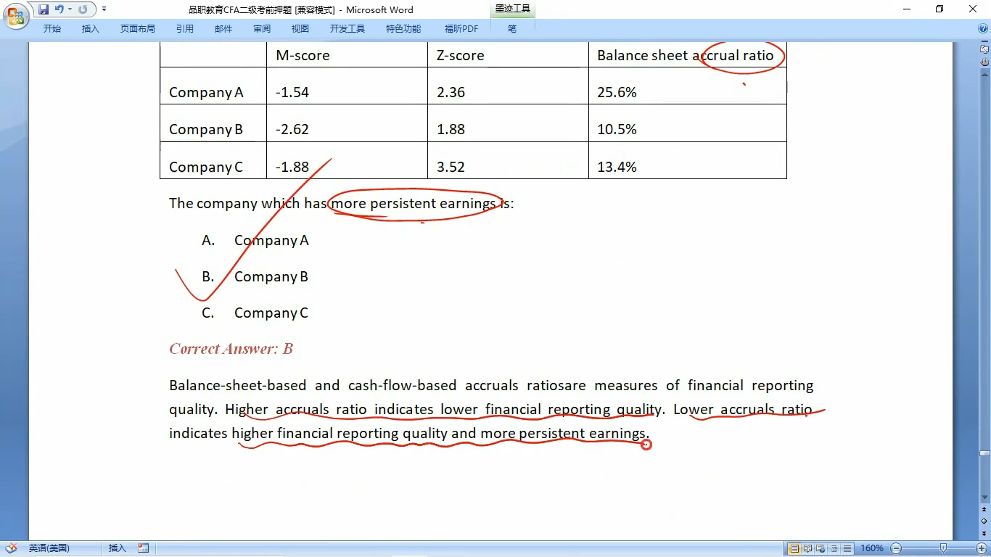Expand the undo history dropdown arrow
This screenshot has width=991, height=557.
click(x=70, y=9)
